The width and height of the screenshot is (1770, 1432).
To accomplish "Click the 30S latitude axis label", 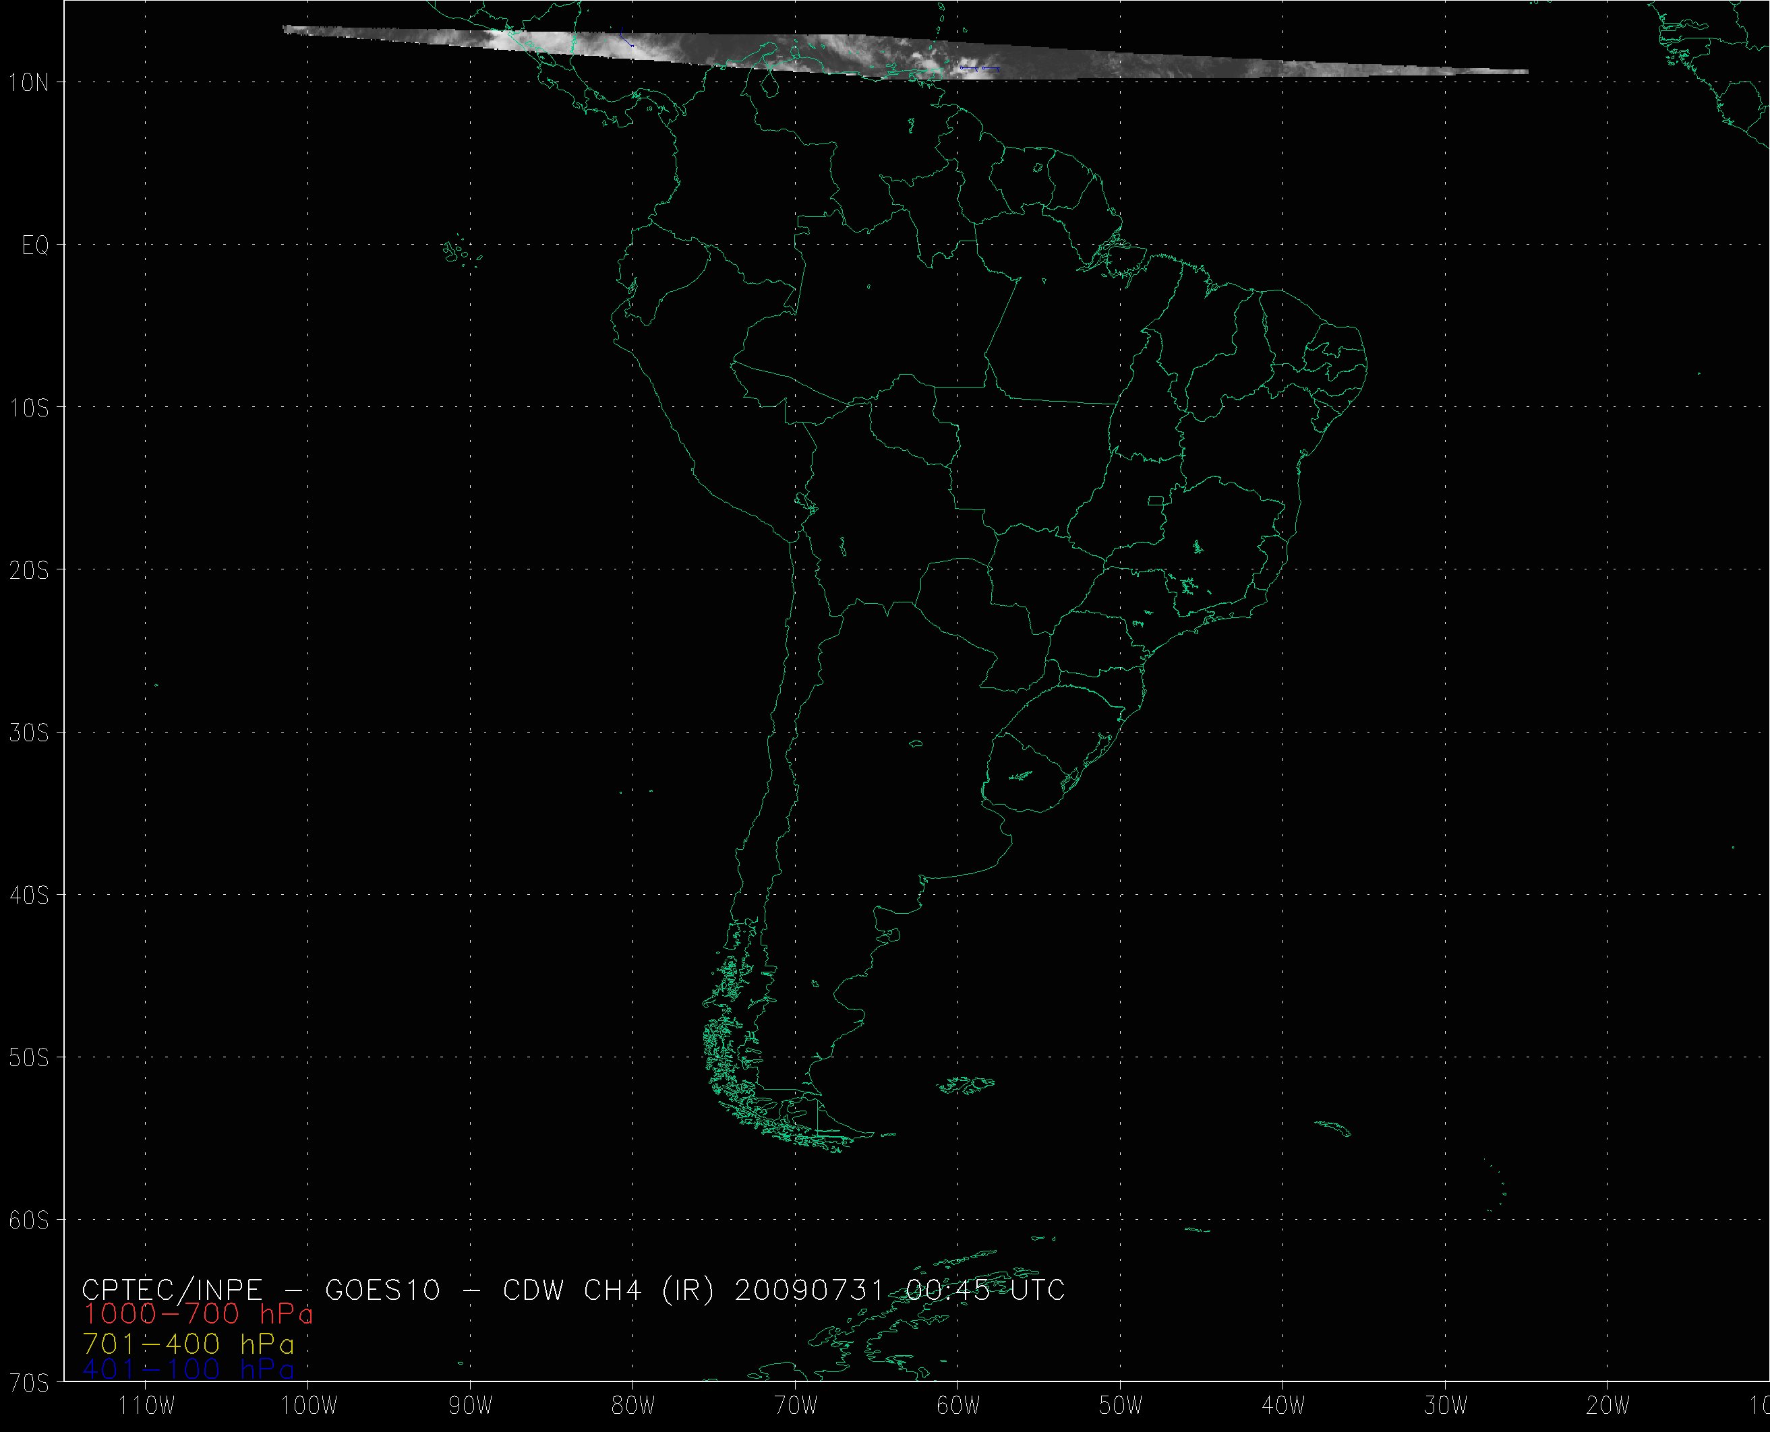I will click(29, 733).
